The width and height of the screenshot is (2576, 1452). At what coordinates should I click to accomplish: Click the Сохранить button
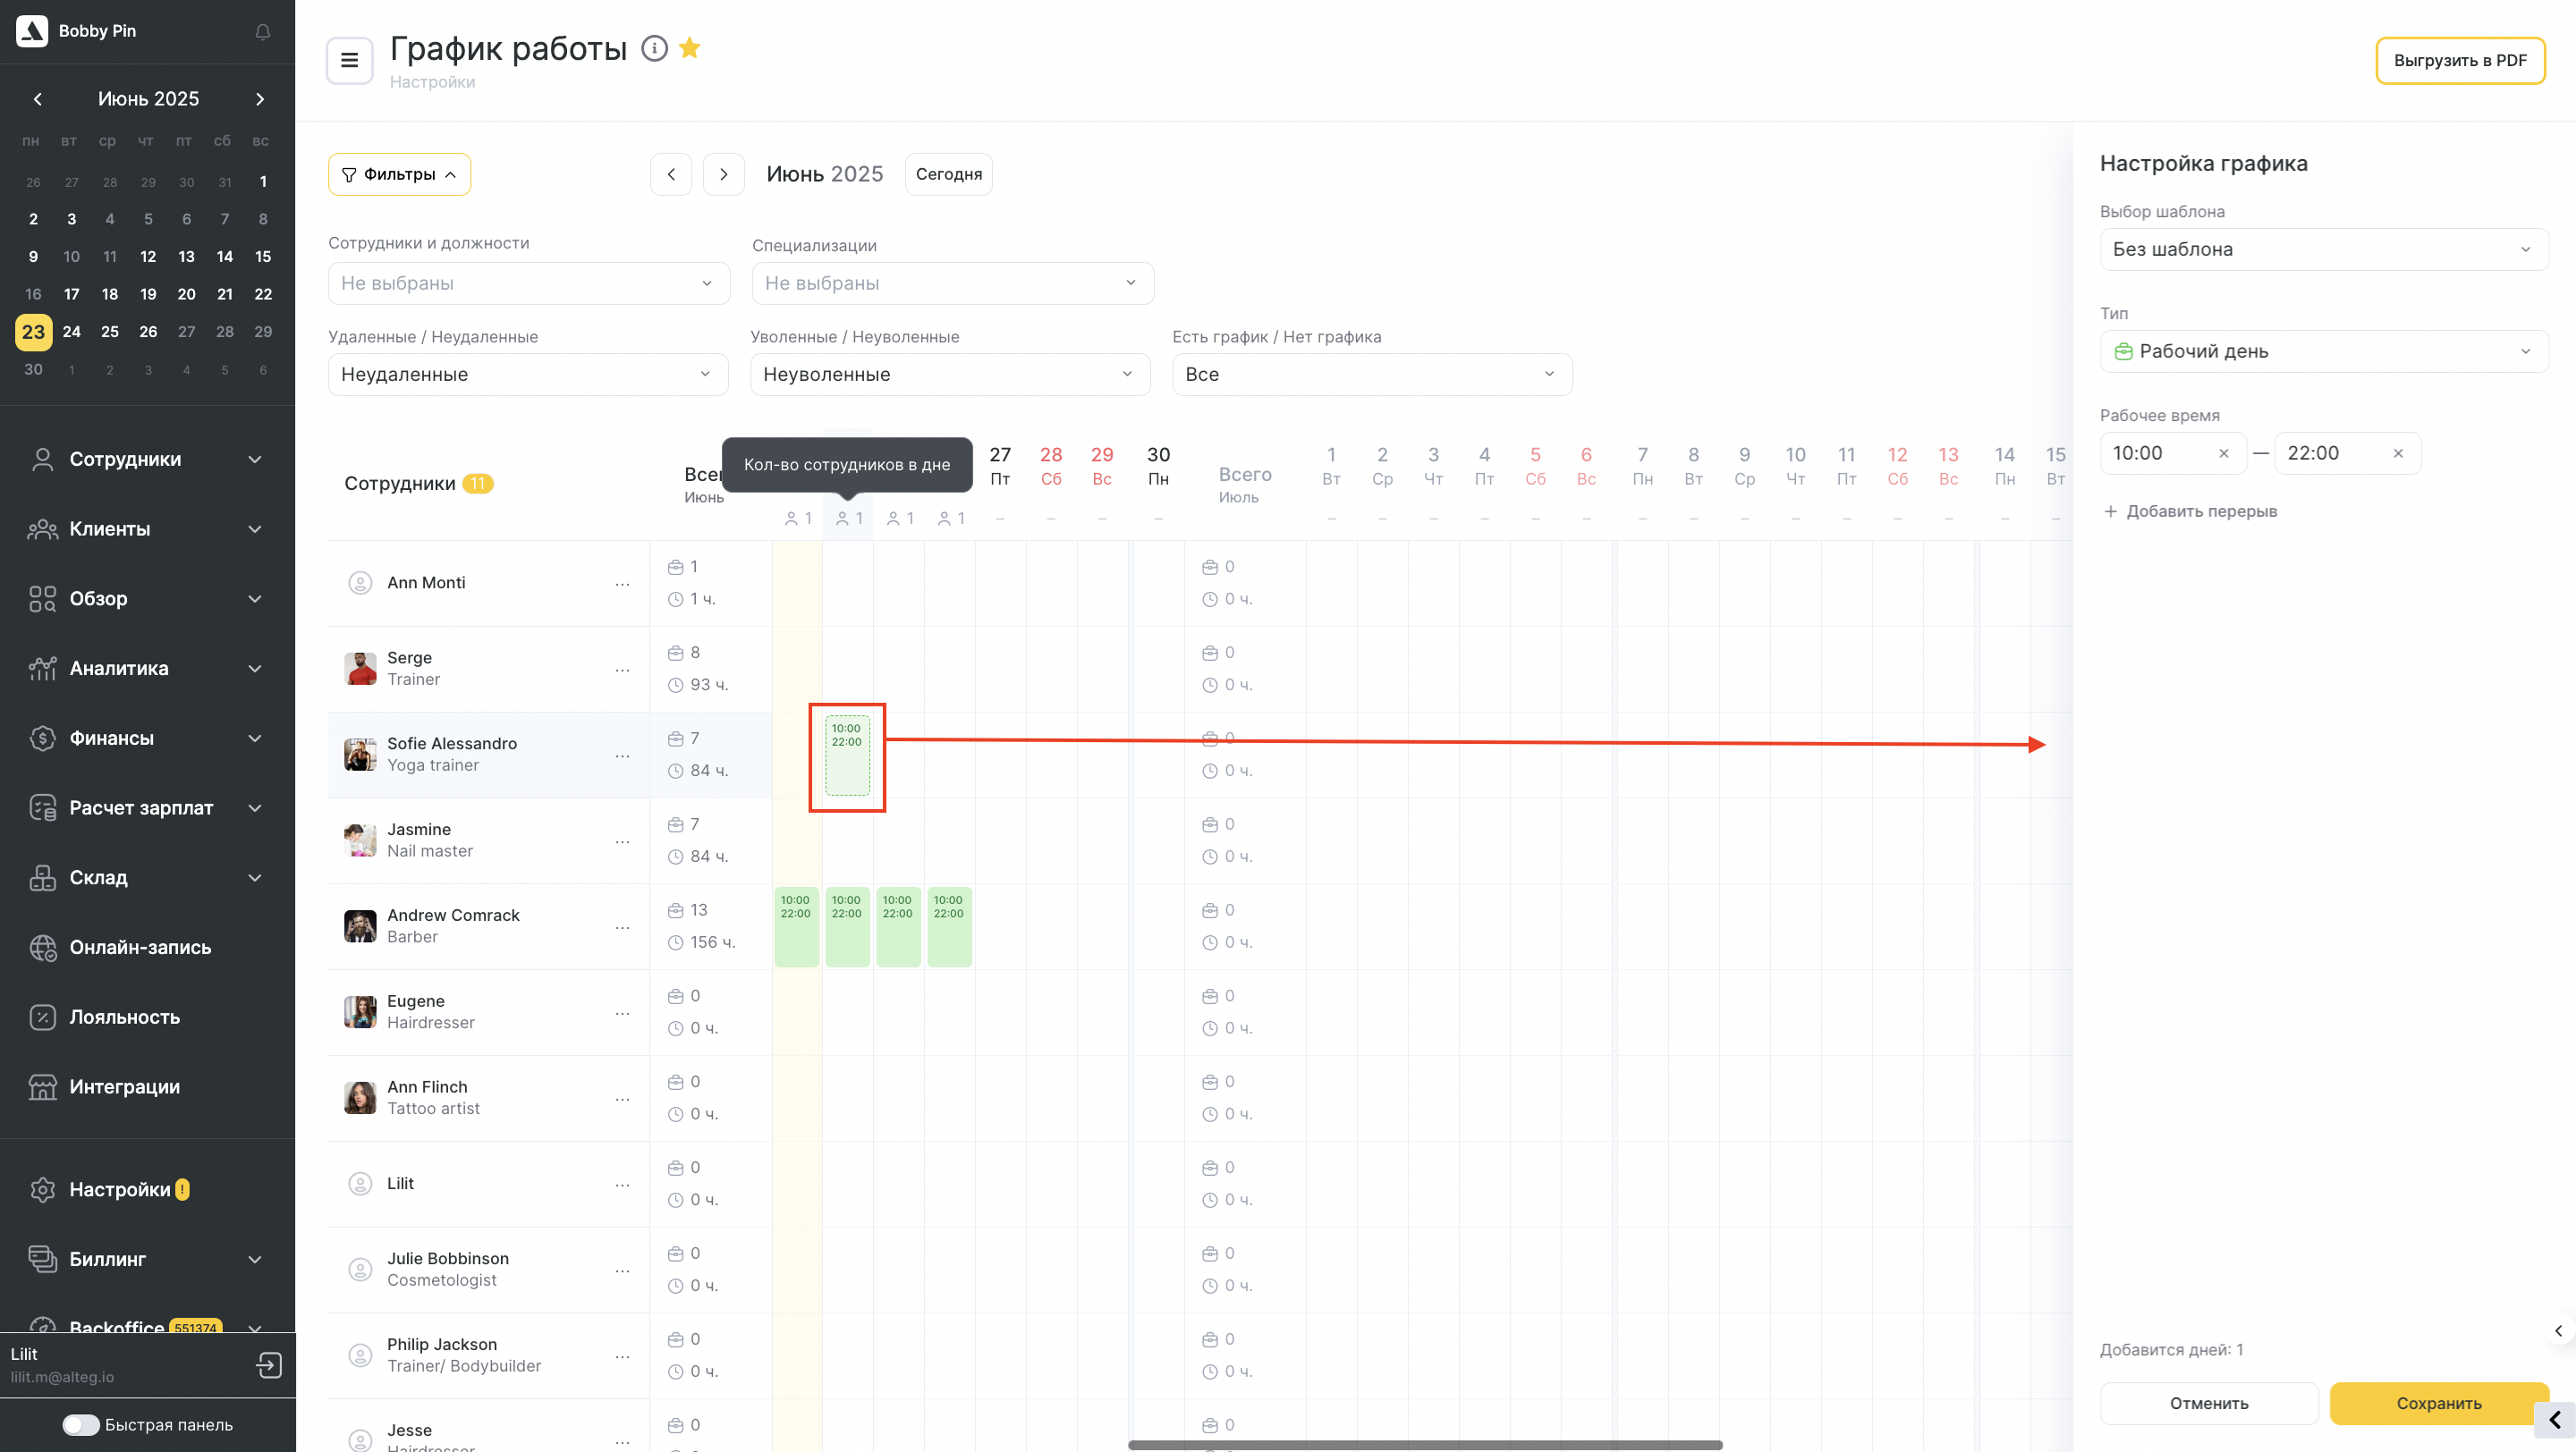[2439, 1403]
